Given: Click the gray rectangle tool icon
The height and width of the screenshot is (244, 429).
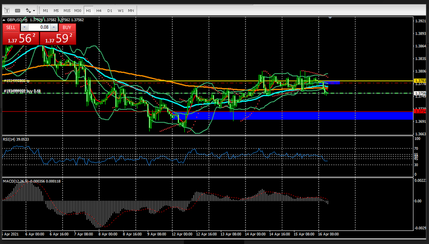Looking at the screenshot, I should pos(18,10).
